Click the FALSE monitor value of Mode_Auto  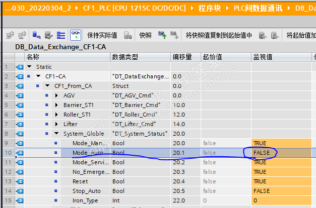click(281, 153)
